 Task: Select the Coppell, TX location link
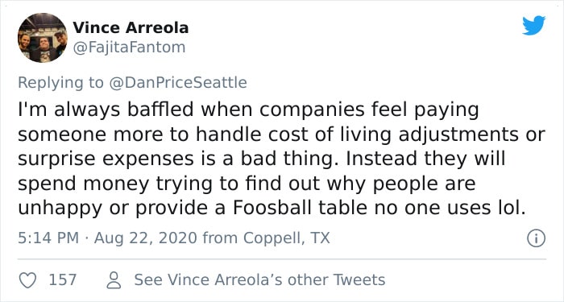point(286,238)
